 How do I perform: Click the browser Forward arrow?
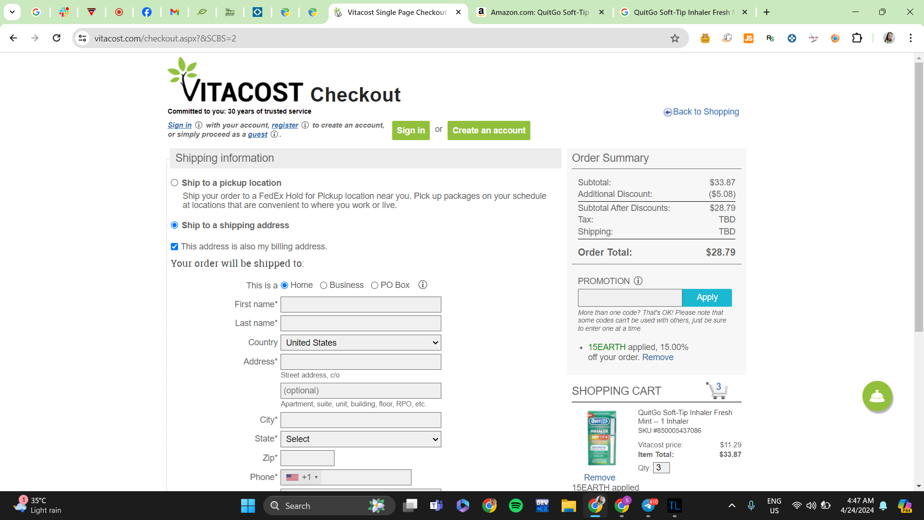(x=35, y=38)
